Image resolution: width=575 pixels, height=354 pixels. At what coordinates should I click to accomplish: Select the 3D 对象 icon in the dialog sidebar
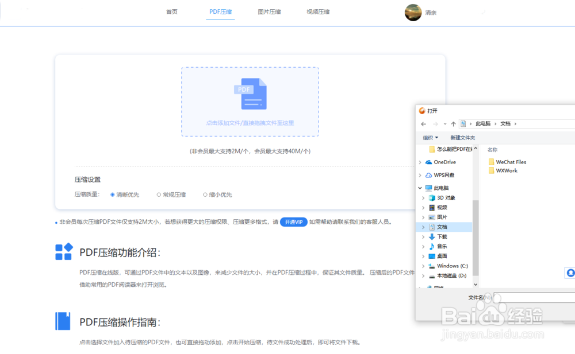tap(433, 197)
